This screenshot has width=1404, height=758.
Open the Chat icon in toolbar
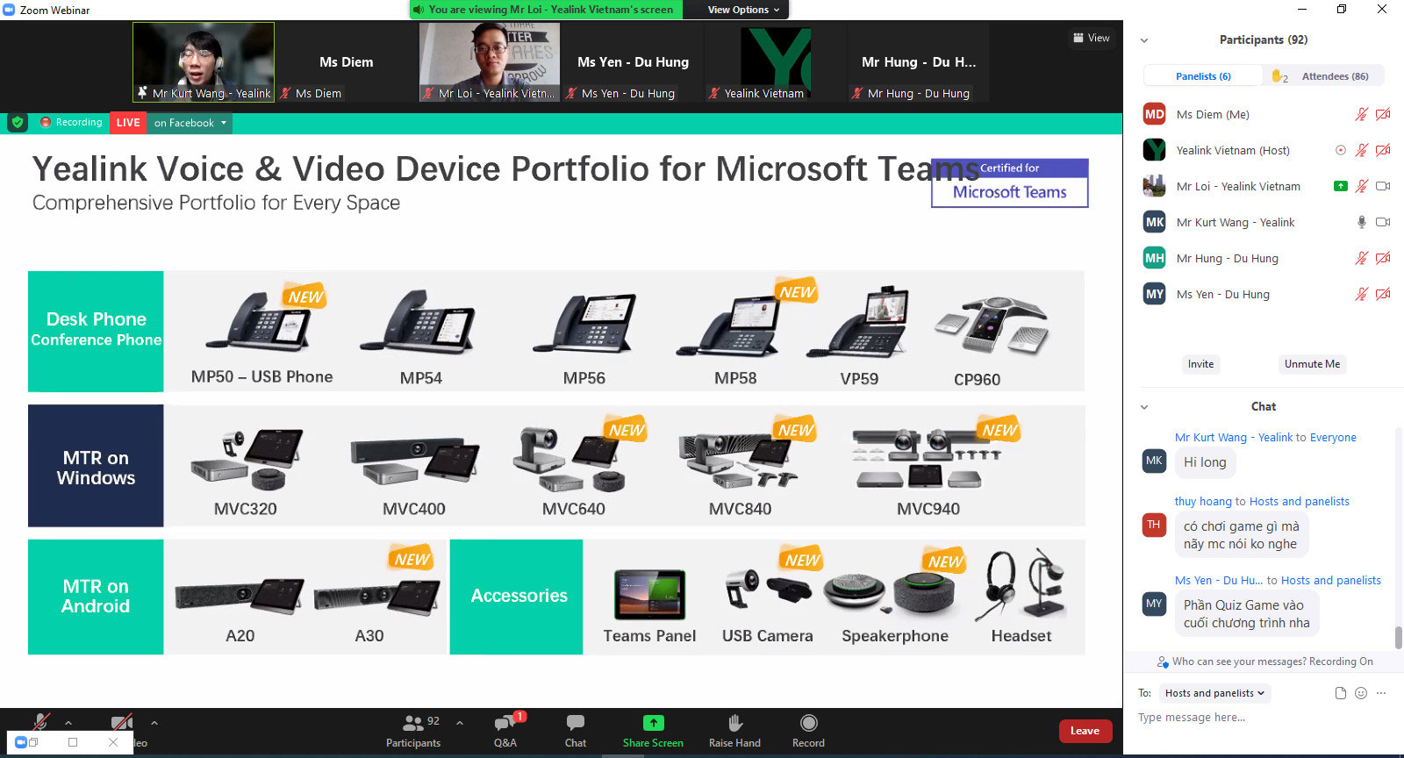576,723
